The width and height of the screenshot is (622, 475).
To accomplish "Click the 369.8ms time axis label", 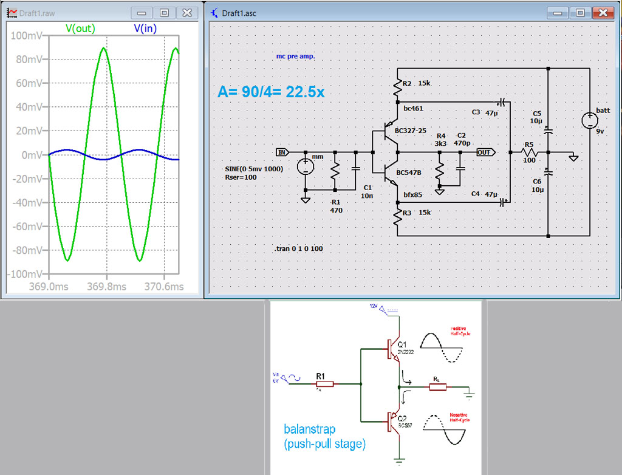I will point(106,287).
